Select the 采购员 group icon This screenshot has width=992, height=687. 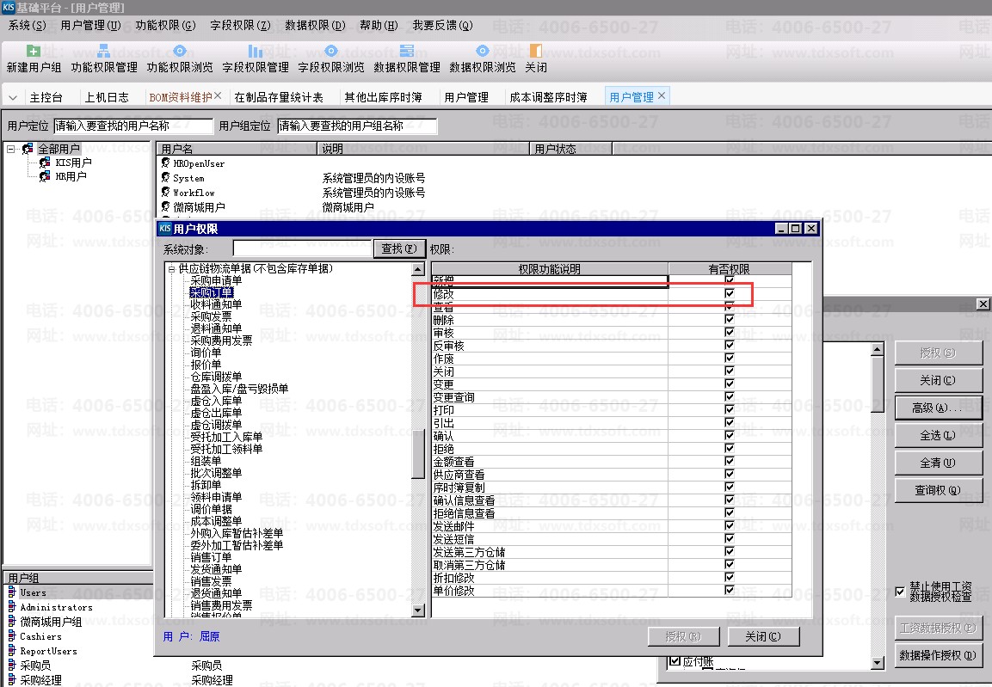12,665
